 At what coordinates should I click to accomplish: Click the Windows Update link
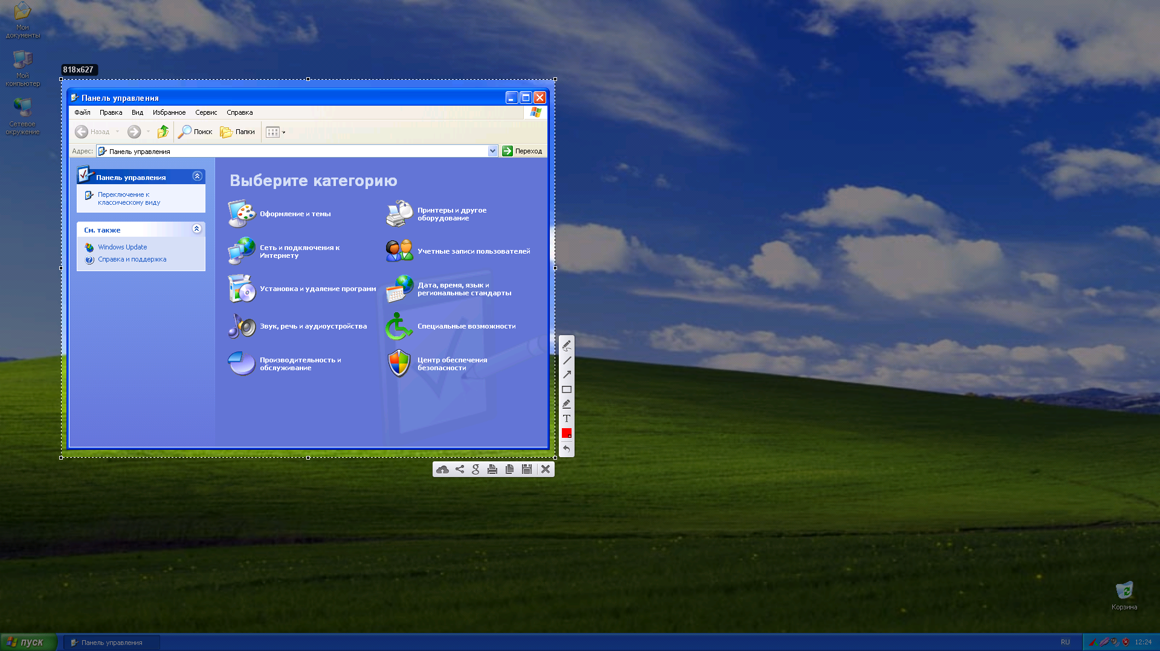point(122,247)
